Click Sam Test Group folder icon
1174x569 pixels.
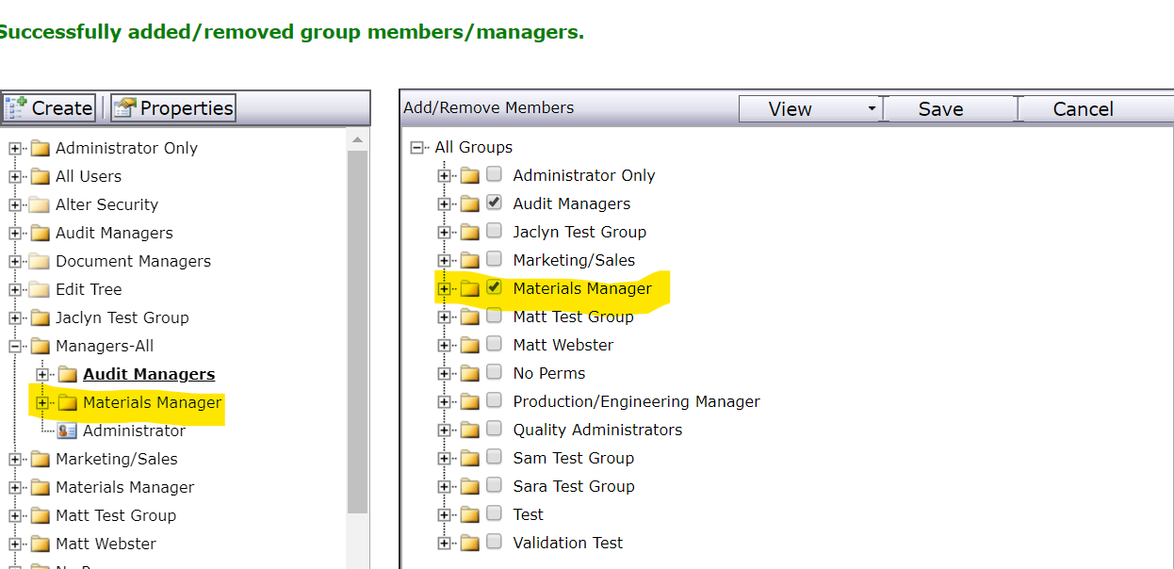click(x=470, y=458)
